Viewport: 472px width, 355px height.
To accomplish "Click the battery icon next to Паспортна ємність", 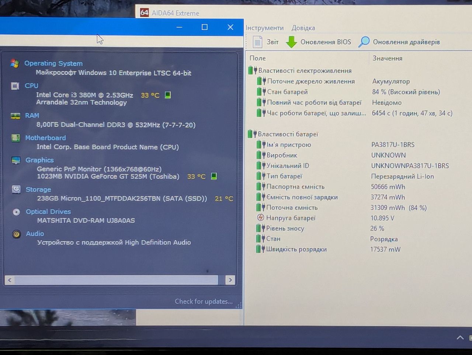I will [x=261, y=187].
